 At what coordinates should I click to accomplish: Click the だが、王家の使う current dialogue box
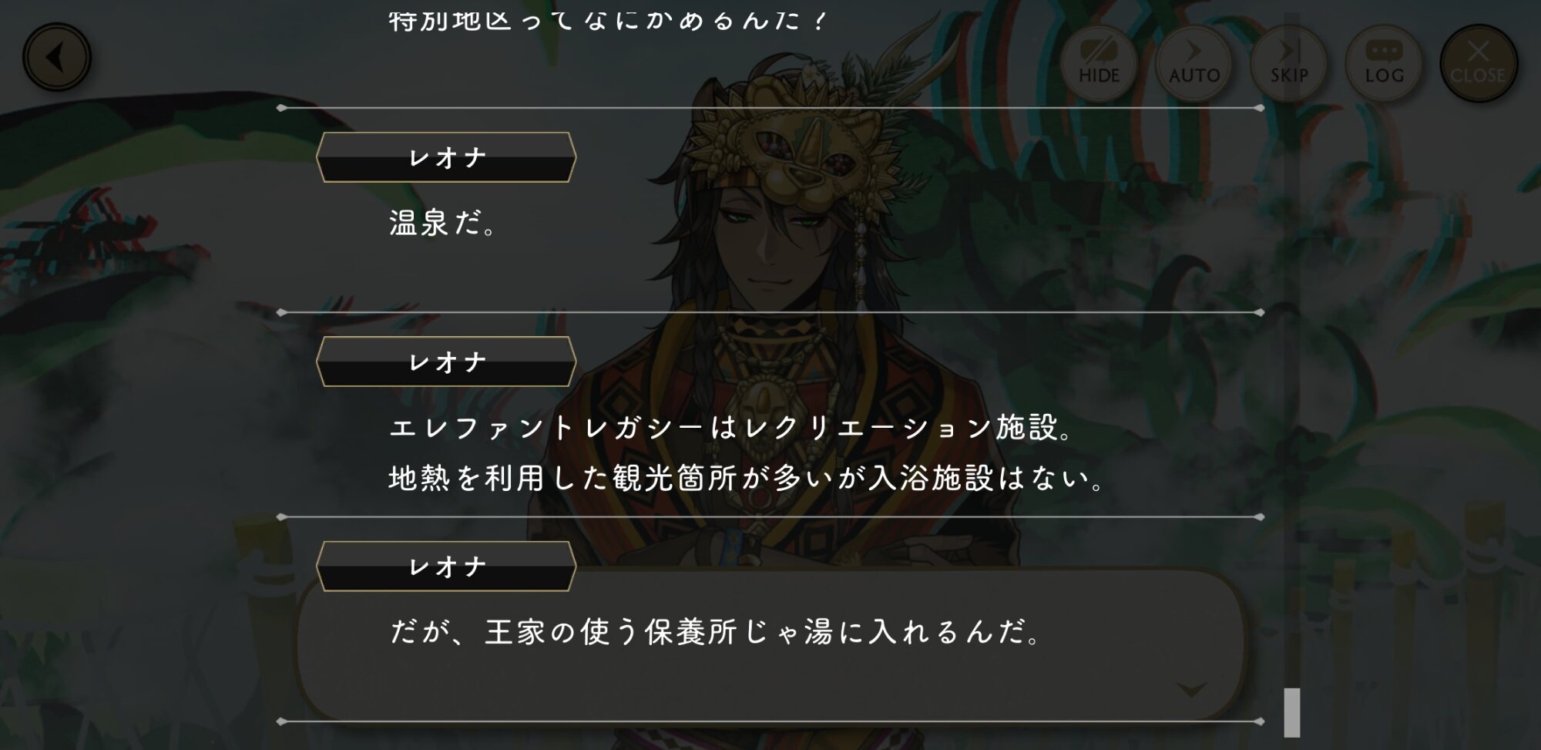click(x=770, y=644)
